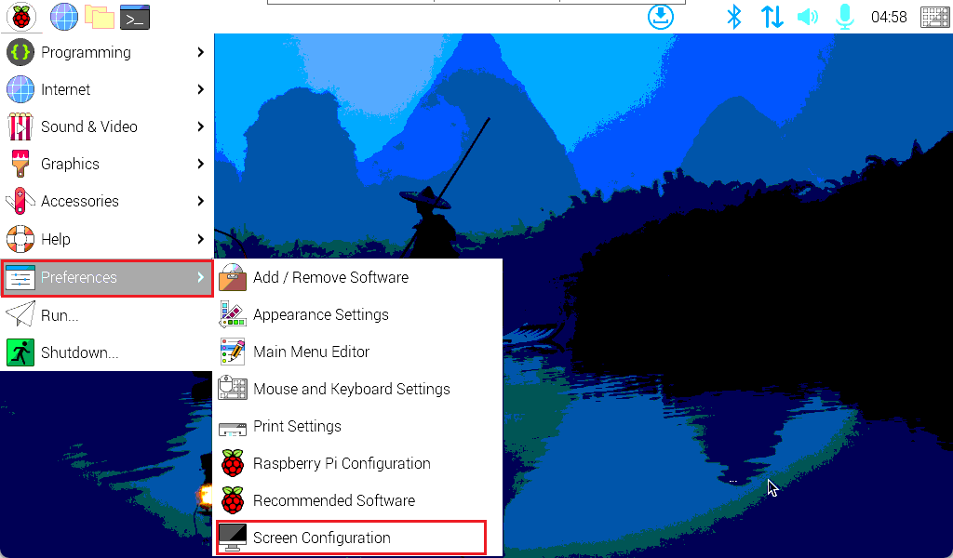Open the network arrows tray icon
The image size is (953, 558).
(772, 16)
